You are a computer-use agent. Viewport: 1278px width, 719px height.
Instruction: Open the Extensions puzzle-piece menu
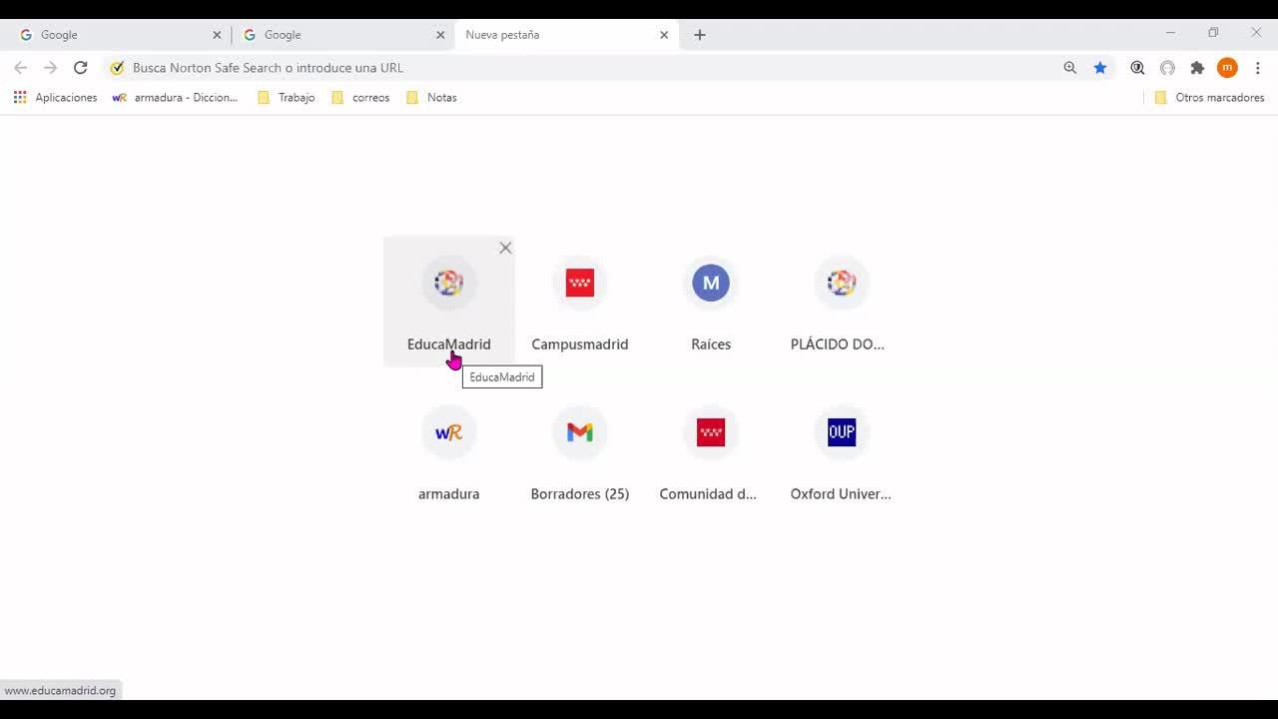pos(1197,68)
